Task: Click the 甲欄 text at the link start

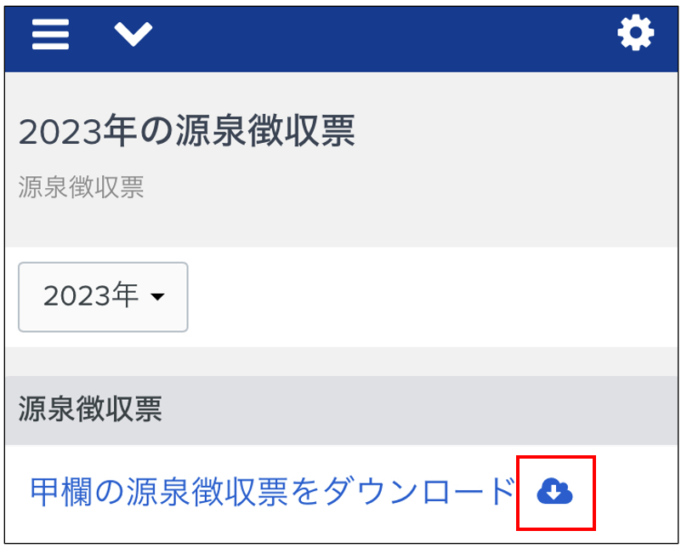Action: pos(61,492)
